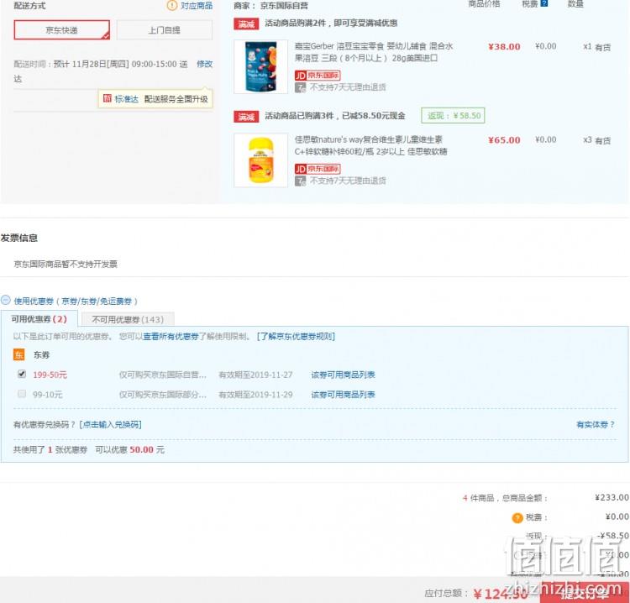
Task: Switch to 可用优惠券 (2) tab
Action: point(39,319)
